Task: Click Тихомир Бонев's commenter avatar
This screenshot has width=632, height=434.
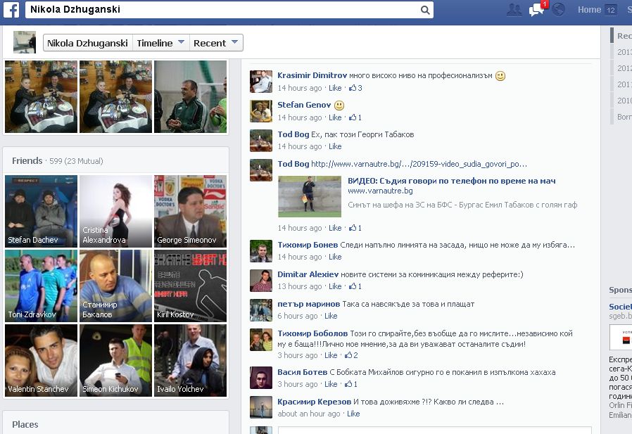Action: pyautogui.click(x=261, y=250)
